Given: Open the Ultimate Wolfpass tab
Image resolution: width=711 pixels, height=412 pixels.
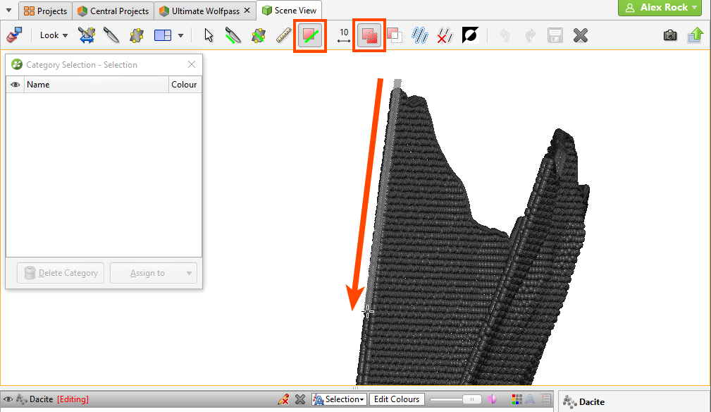Looking at the screenshot, I should [200, 11].
